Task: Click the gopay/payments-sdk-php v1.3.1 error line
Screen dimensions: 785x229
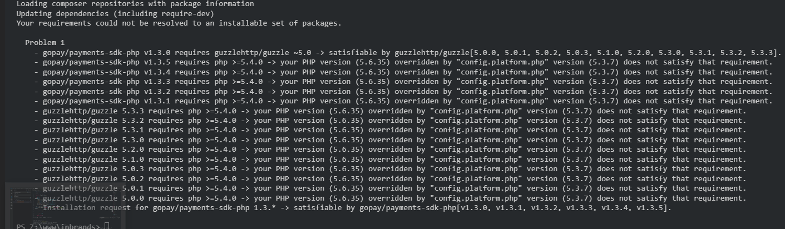Action: tap(403, 101)
